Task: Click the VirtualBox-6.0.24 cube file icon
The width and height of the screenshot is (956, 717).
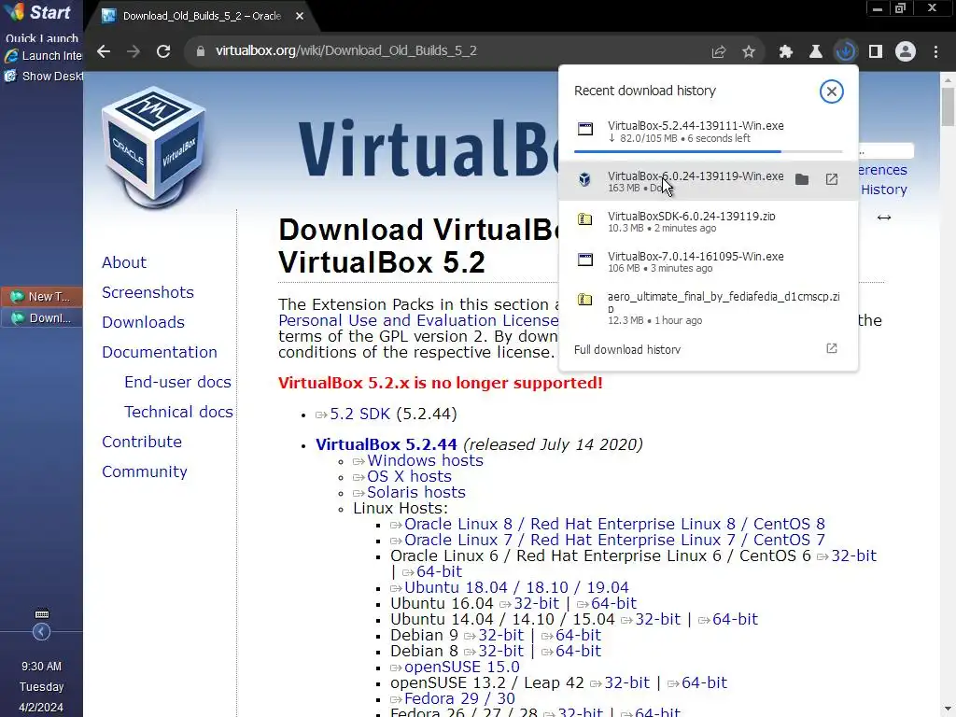Action: 584,179
